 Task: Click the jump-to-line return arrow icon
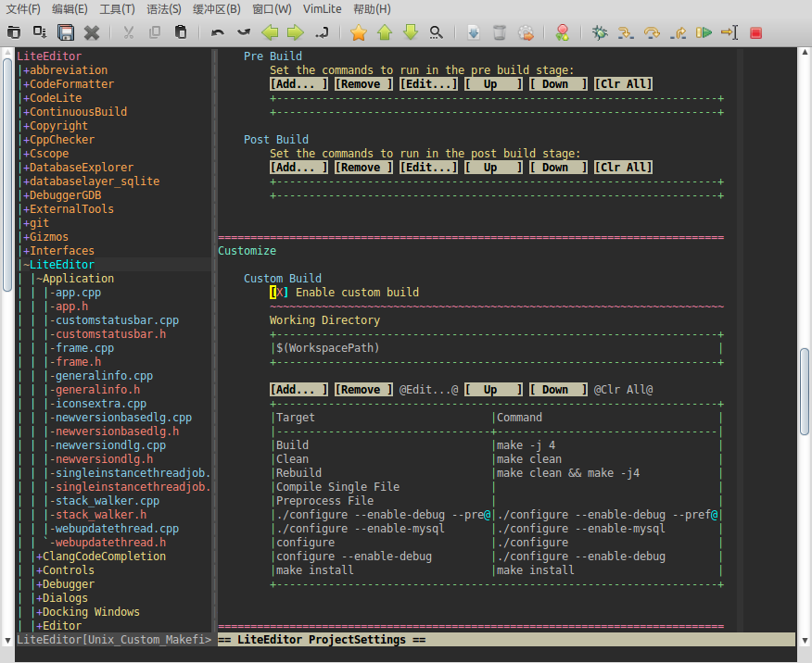[322, 32]
